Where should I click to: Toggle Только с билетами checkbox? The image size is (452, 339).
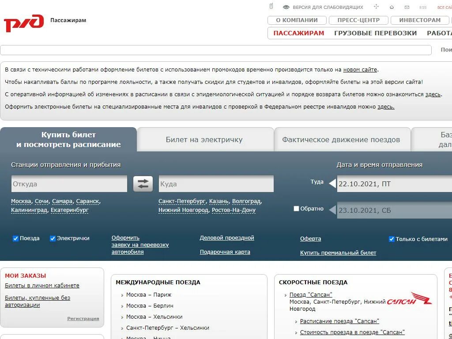click(392, 239)
